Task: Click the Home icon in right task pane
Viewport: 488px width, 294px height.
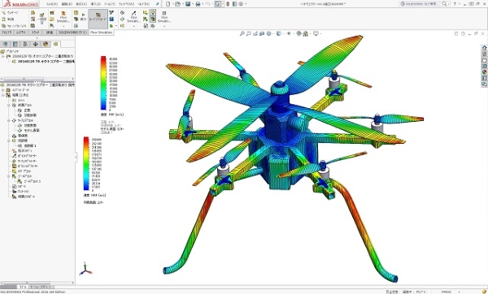Action: 484,48
